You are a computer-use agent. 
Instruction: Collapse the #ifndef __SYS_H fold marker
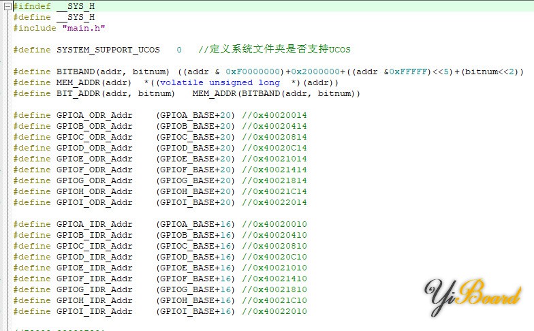(6, 6)
